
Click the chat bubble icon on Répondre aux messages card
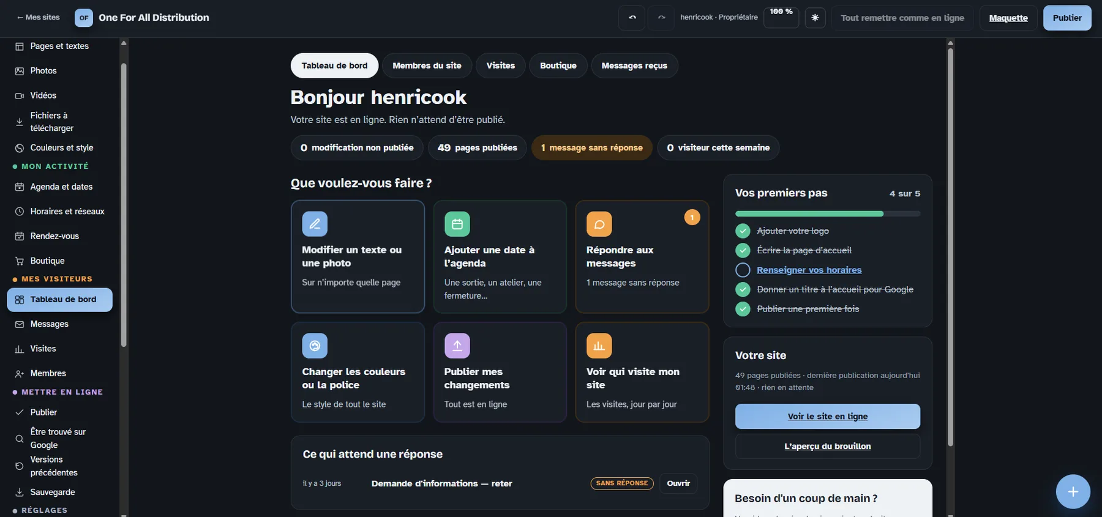pyautogui.click(x=599, y=224)
